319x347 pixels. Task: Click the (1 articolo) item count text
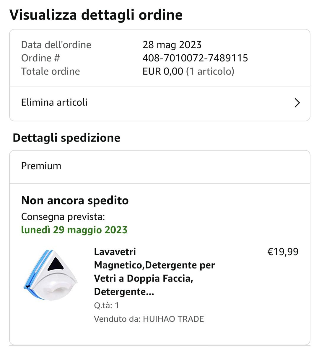click(210, 71)
